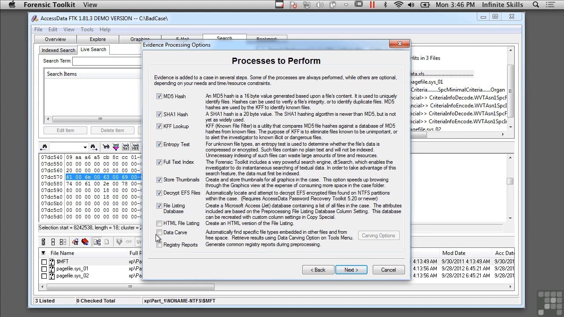The height and width of the screenshot is (317, 564).
Task: Click the Next button
Action: (x=351, y=270)
